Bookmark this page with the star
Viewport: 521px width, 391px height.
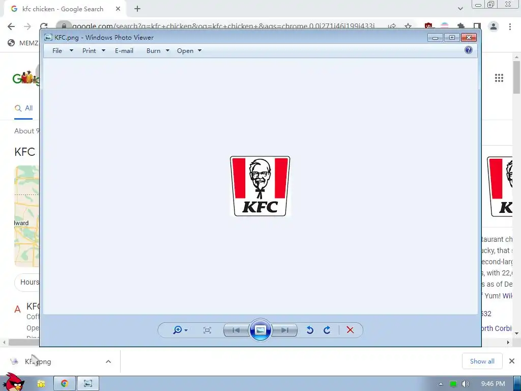[x=408, y=26]
